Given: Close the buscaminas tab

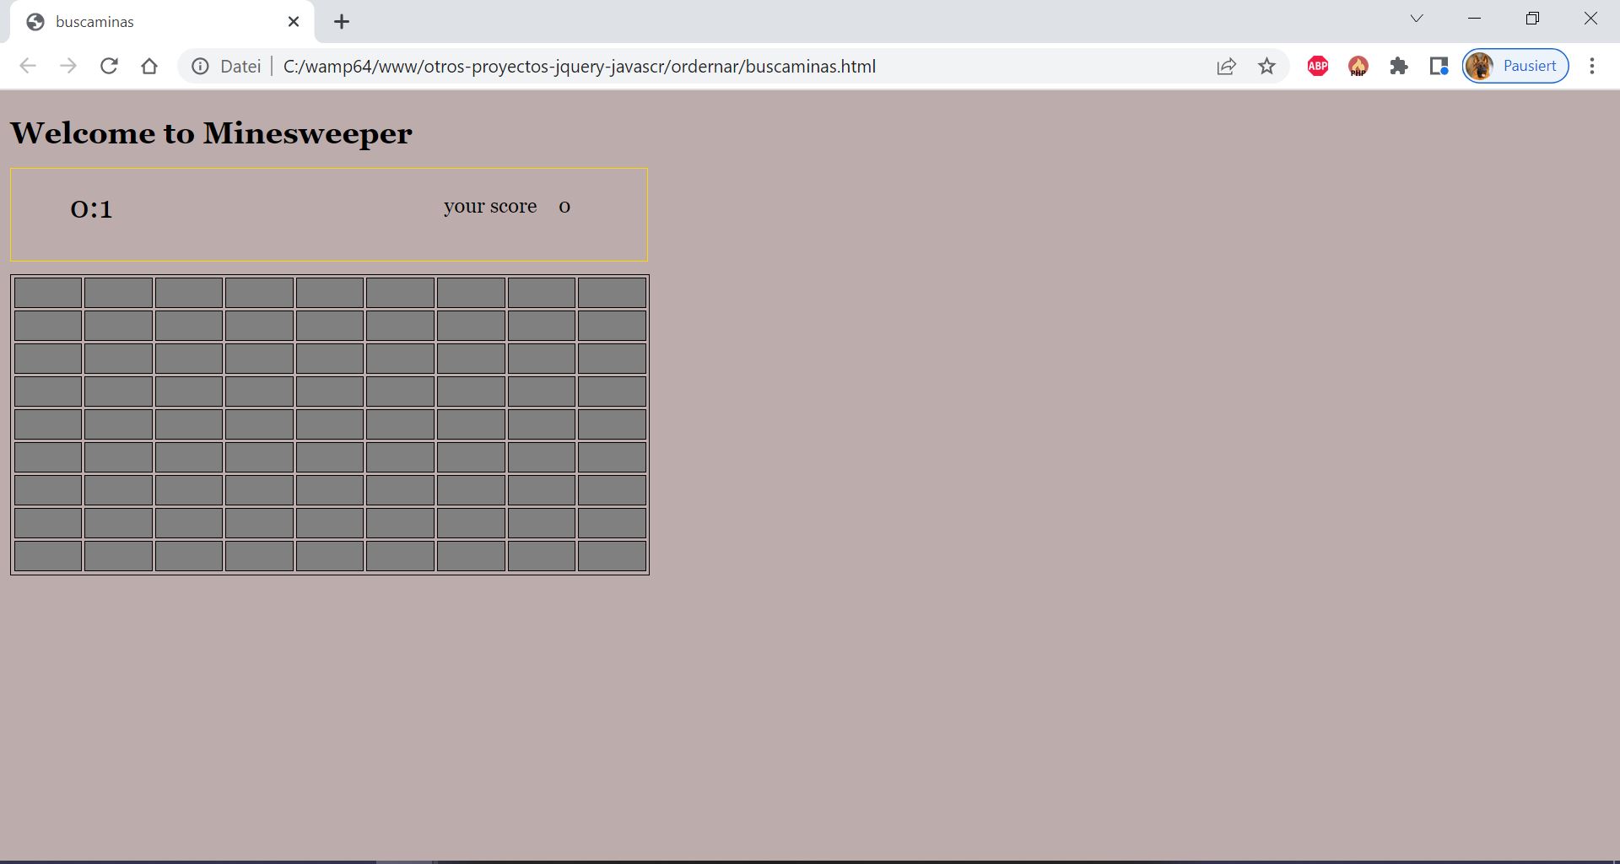Looking at the screenshot, I should pos(294,22).
